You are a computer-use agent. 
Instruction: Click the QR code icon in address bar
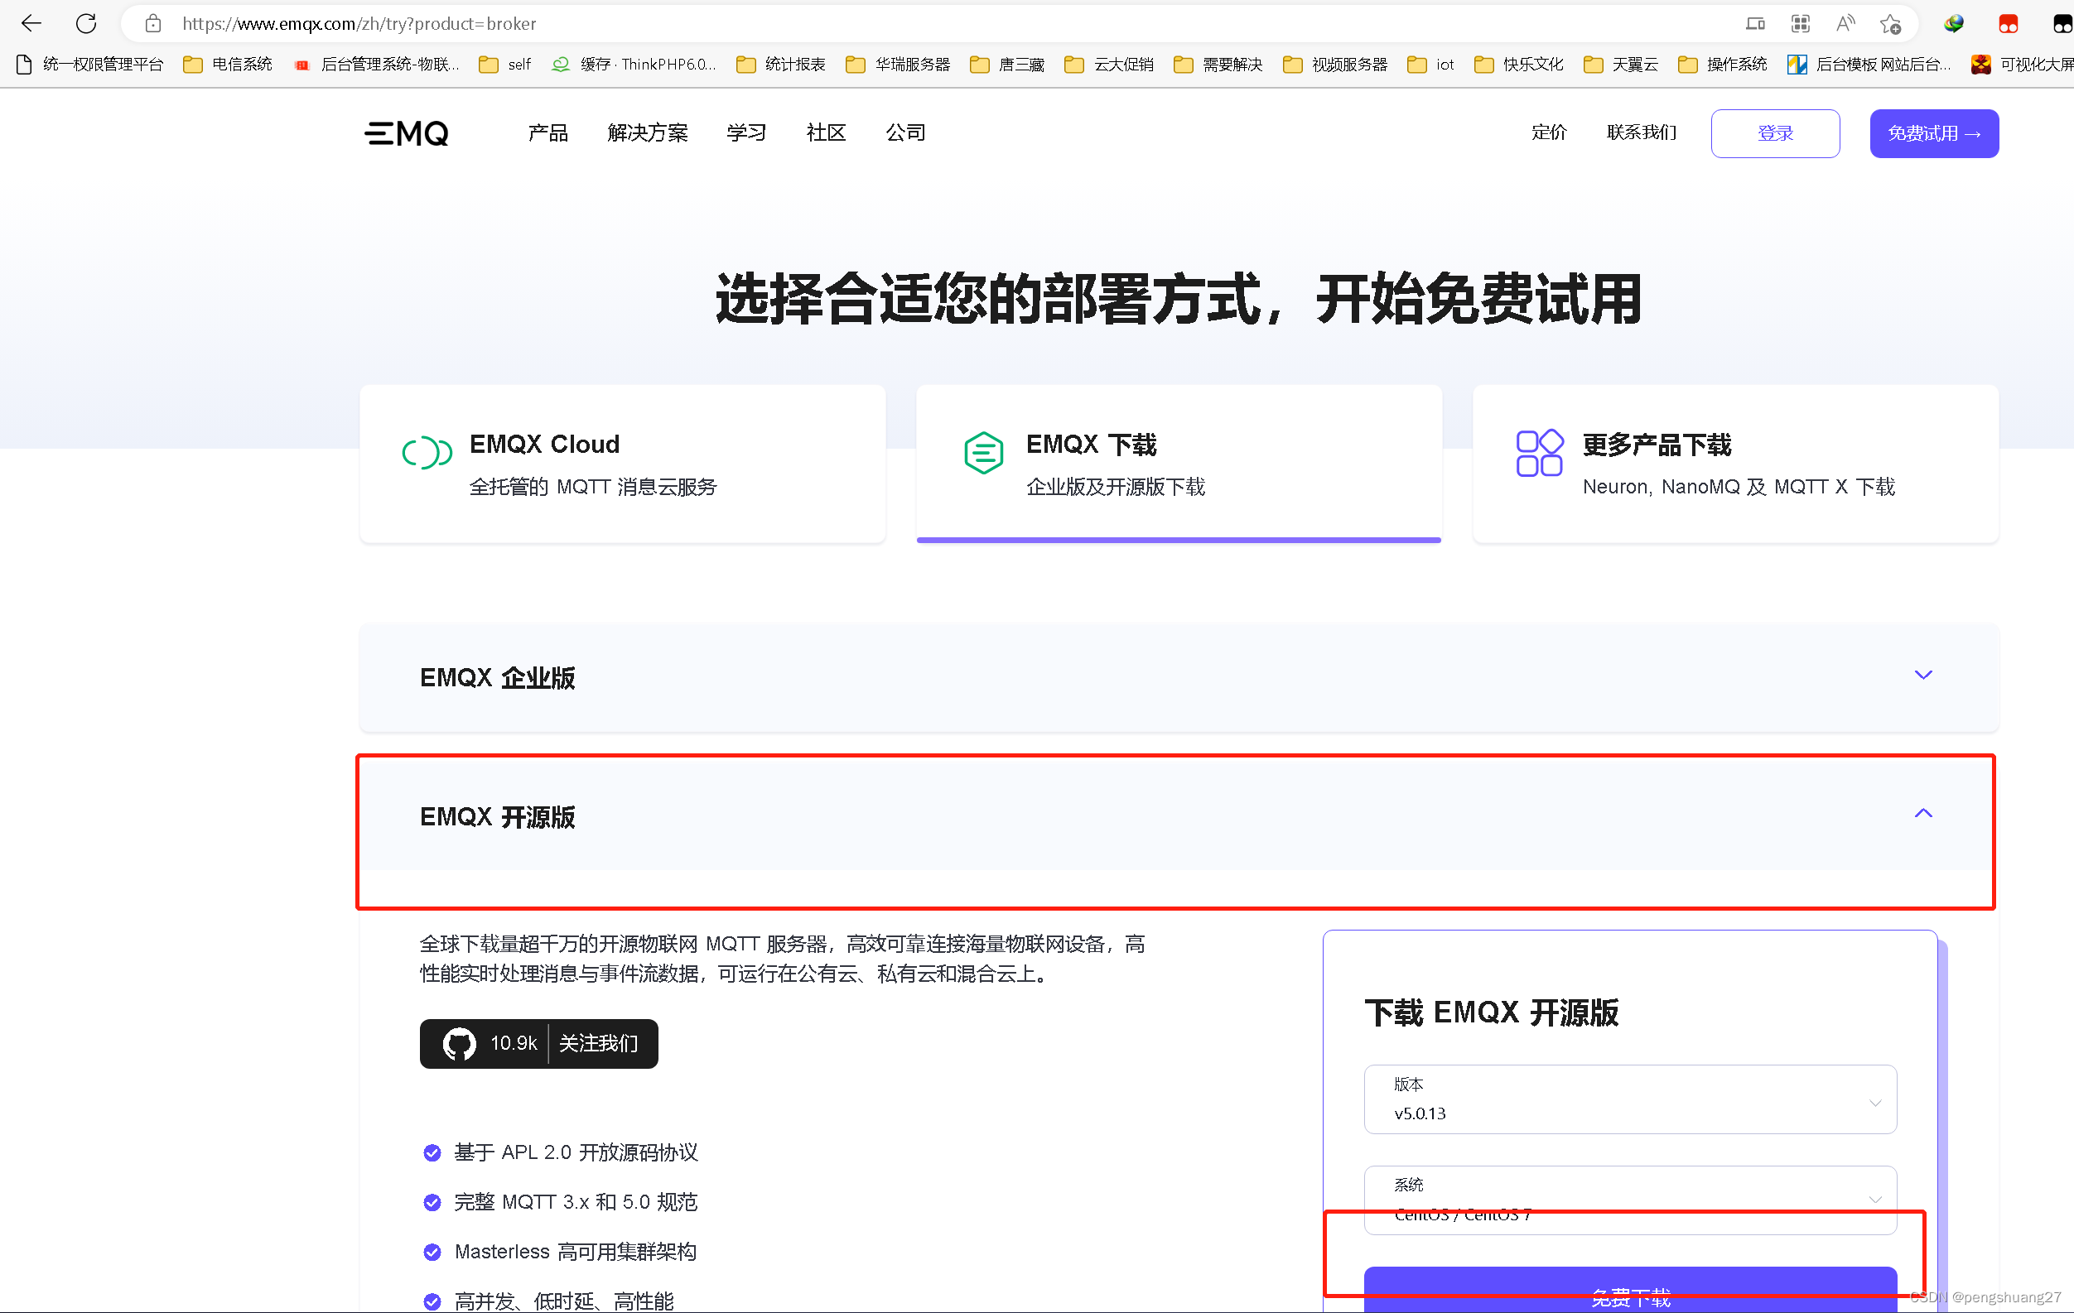coord(1800,23)
